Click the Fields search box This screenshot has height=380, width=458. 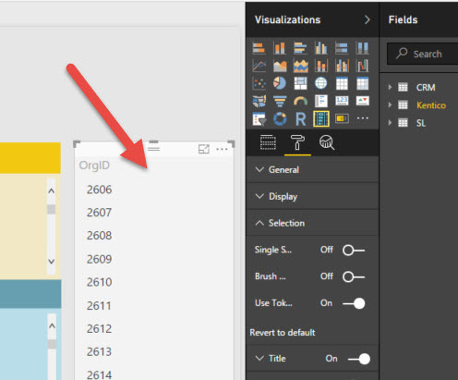click(x=422, y=54)
